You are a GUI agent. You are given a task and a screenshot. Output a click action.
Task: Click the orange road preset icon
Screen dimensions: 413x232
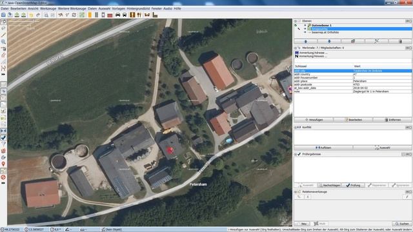pyautogui.click(x=90, y=15)
